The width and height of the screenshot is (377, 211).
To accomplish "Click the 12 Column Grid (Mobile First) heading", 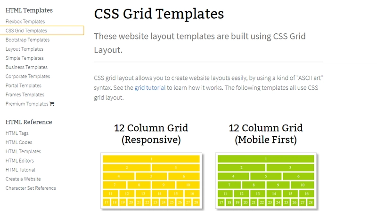I will pyautogui.click(x=266, y=134).
